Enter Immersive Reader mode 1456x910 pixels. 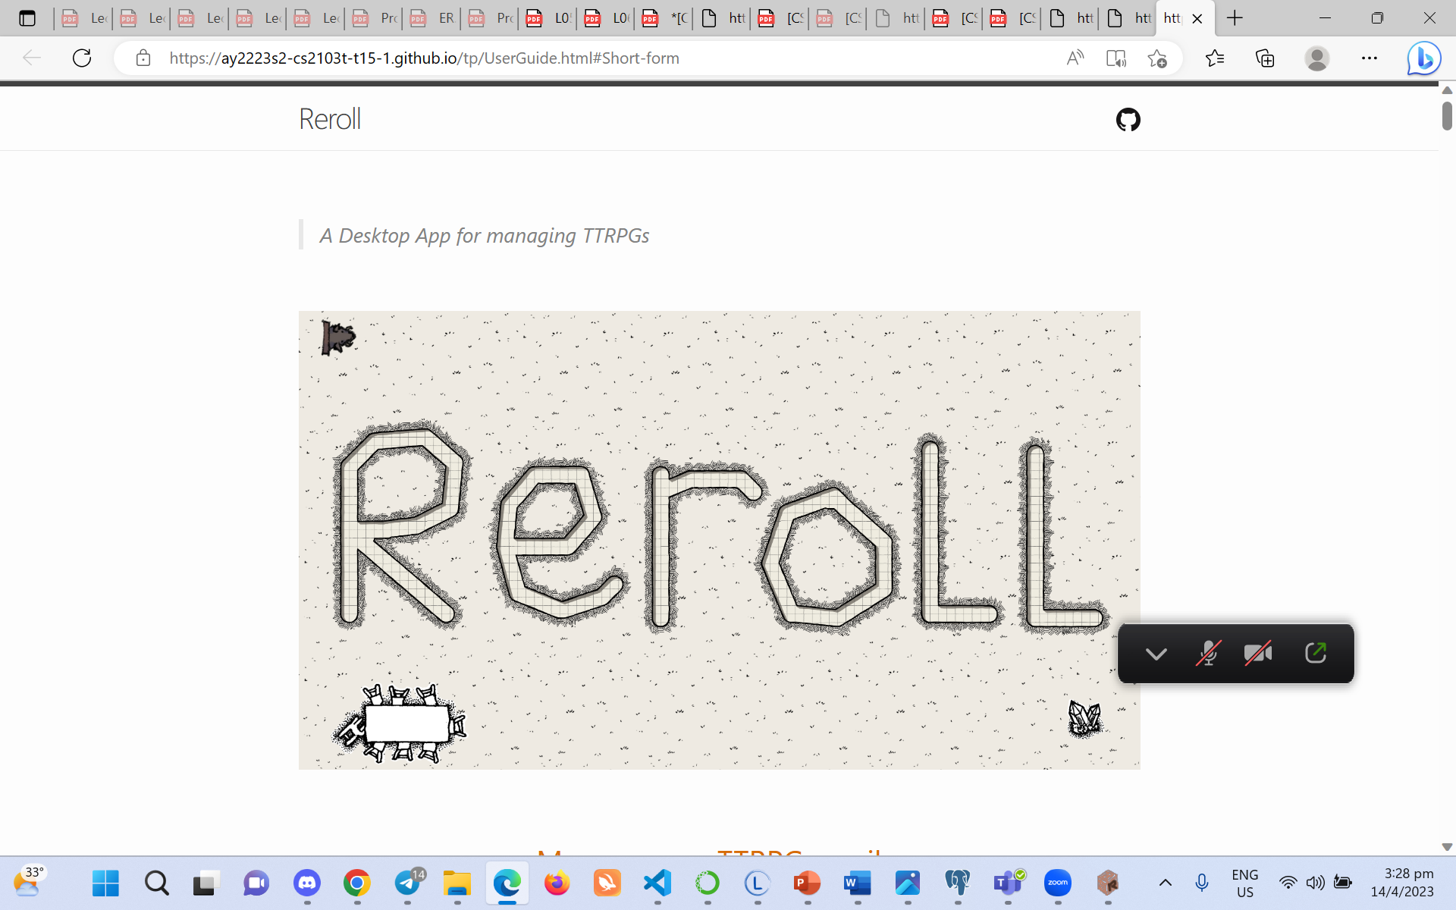(1116, 58)
